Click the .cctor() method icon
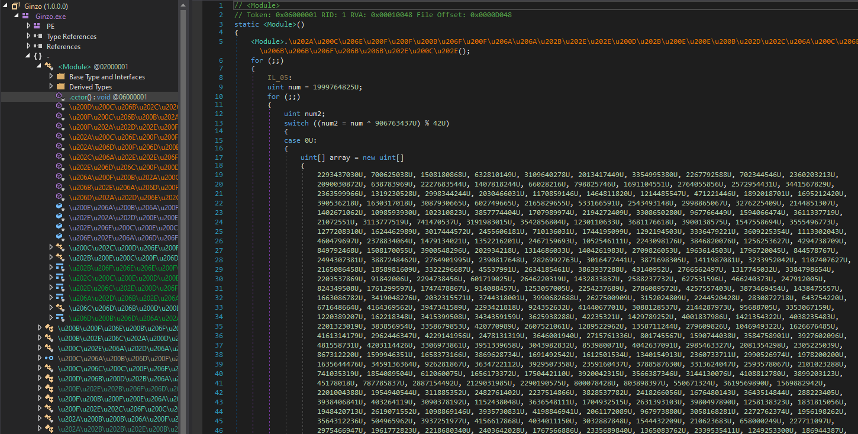This screenshot has height=434, width=858. 60,97
